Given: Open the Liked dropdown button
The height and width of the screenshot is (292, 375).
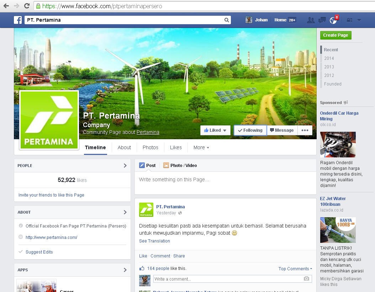Looking at the screenshot, I should tap(215, 130).
